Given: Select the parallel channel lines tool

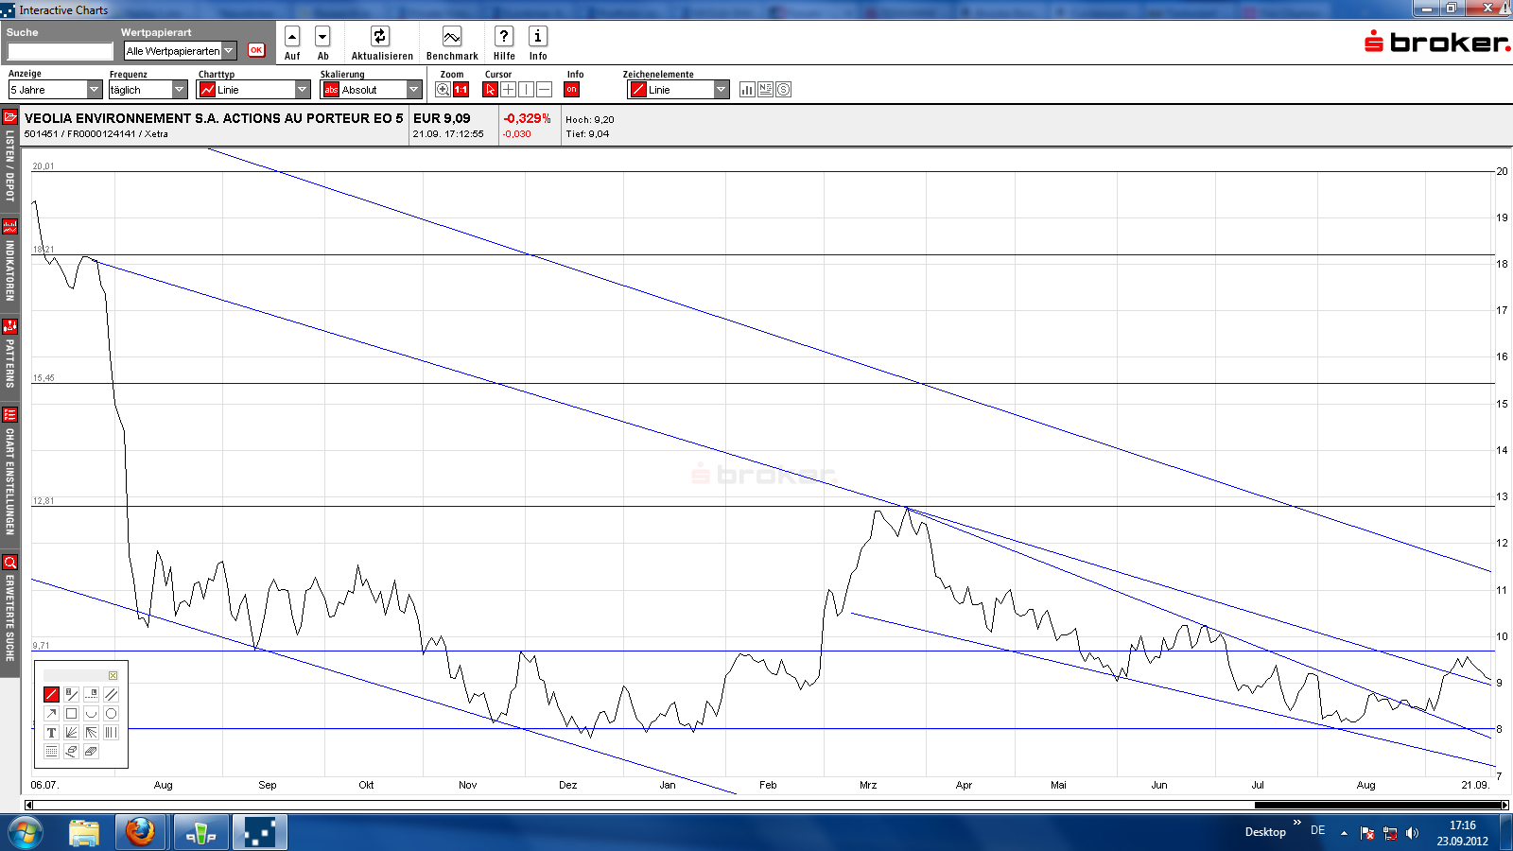Looking at the screenshot, I should pos(111,694).
